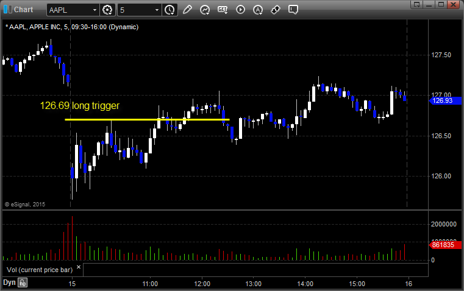Viewport: 464px width, 291px height.
Task: Click the 16 date label on time axis
Action: (409, 284)
